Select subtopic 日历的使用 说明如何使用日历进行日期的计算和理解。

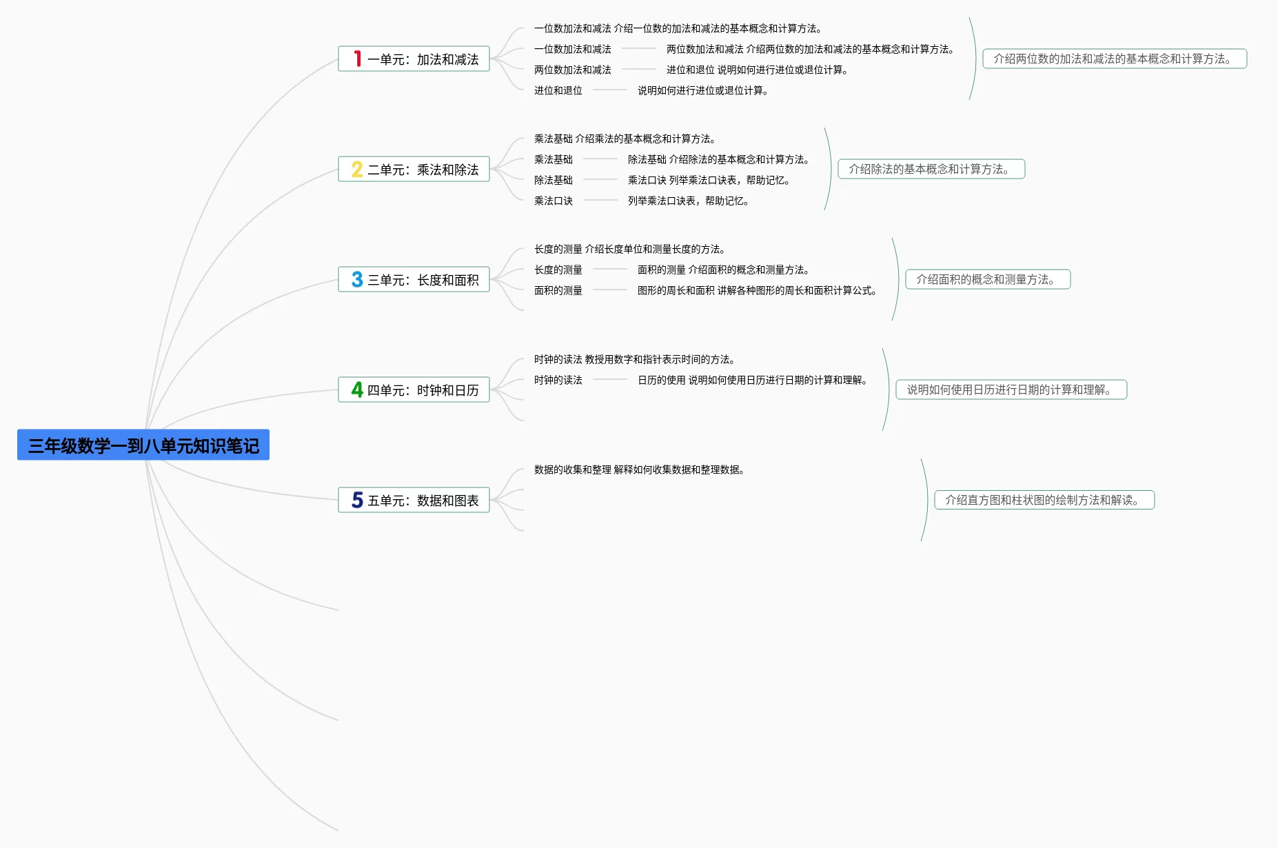pyautogui.click(x=753, y=380)
